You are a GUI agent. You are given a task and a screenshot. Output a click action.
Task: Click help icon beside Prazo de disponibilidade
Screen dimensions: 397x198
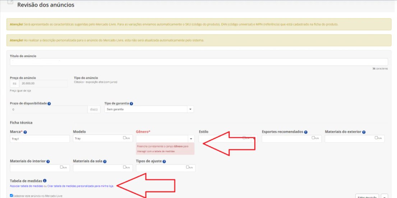pyautogui.click(x=49, y=103)
